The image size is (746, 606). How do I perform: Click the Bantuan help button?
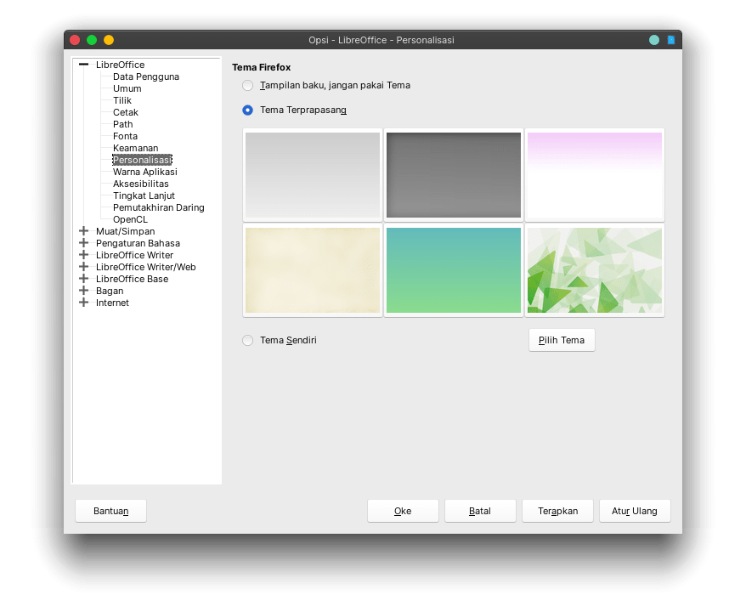tap(110, 511)
